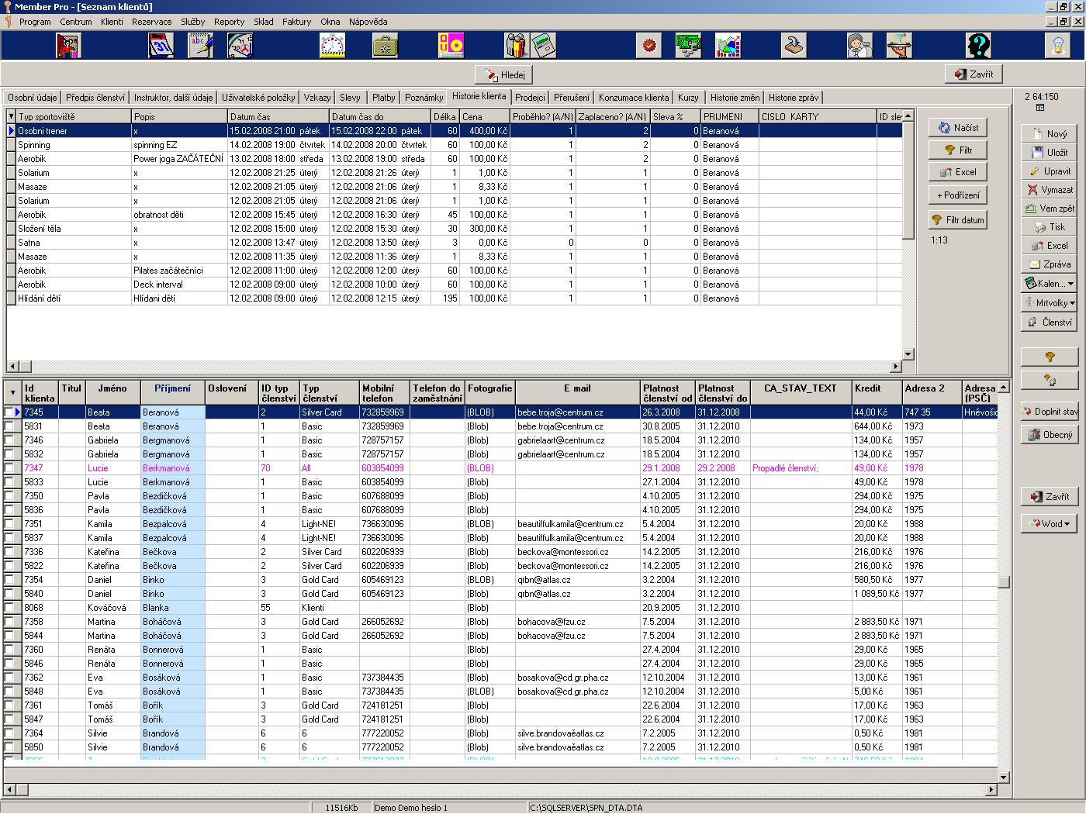The height and width of the screenshot is (814, 1086).
Task: Open the Klienti menu
Action: [x=112, y=22]
